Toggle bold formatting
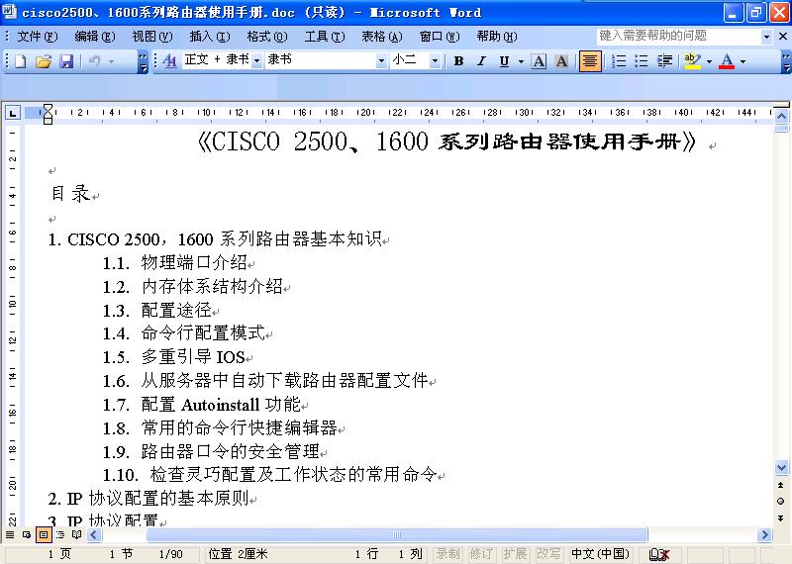 tap(458, 61)
